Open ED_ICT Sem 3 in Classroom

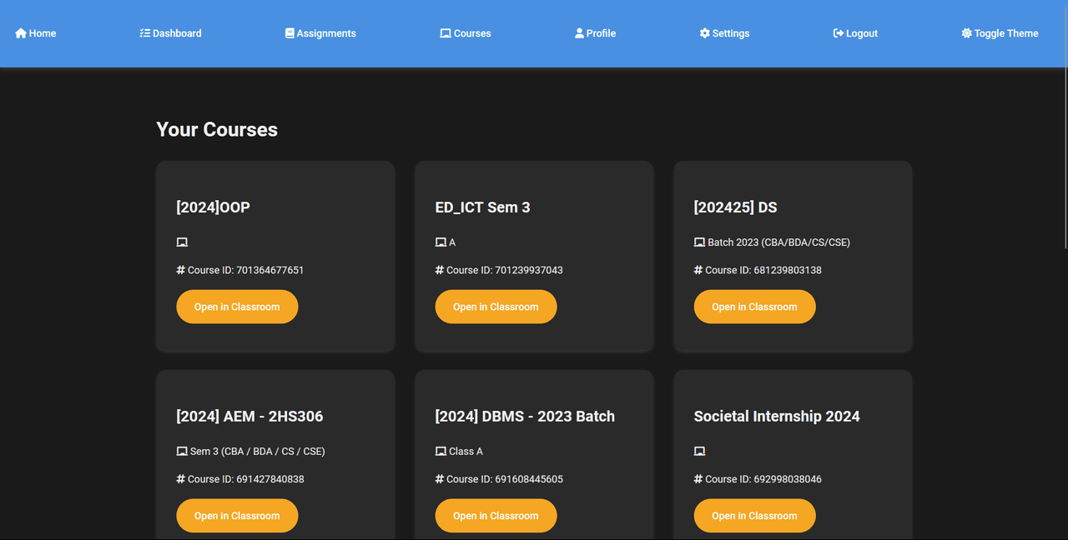point(496,307)
